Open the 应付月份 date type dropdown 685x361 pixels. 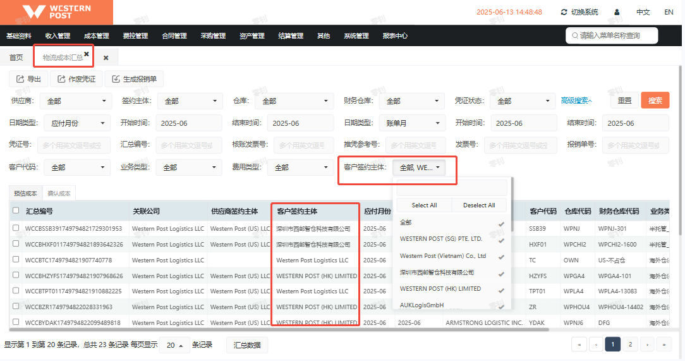pyautogui.click(x=77, y=123)
